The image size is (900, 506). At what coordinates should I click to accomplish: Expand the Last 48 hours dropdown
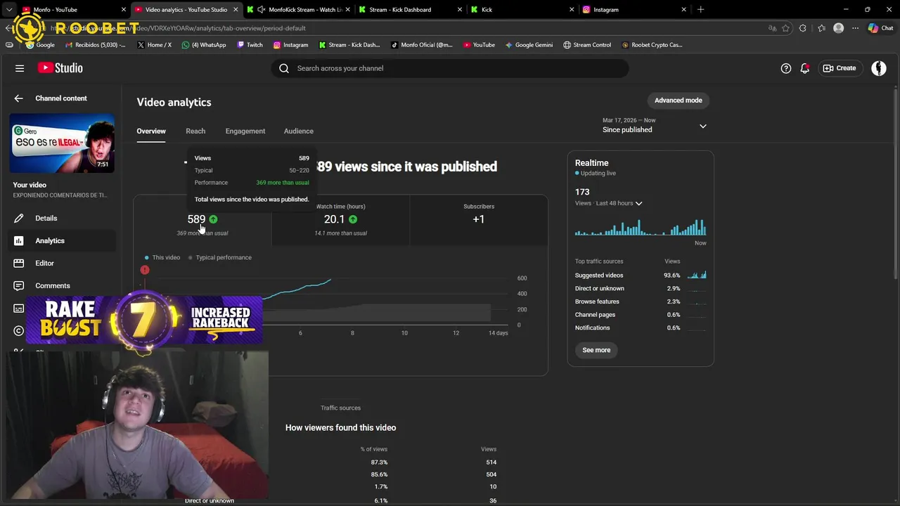[609, 203]
